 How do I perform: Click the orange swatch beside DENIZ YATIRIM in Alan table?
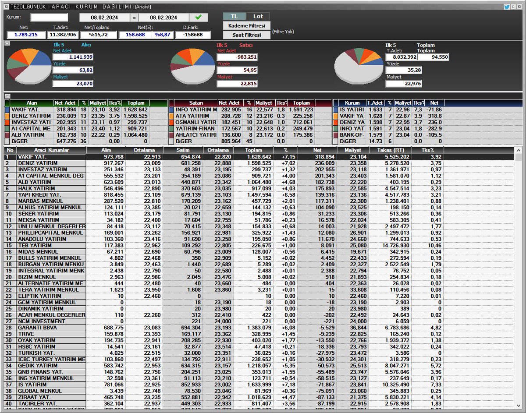7,116
